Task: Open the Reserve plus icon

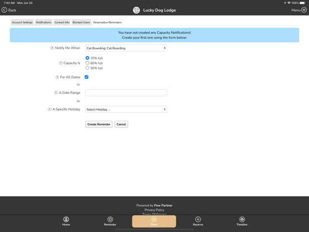Action: pyautogui.click(x=198, y=219)
